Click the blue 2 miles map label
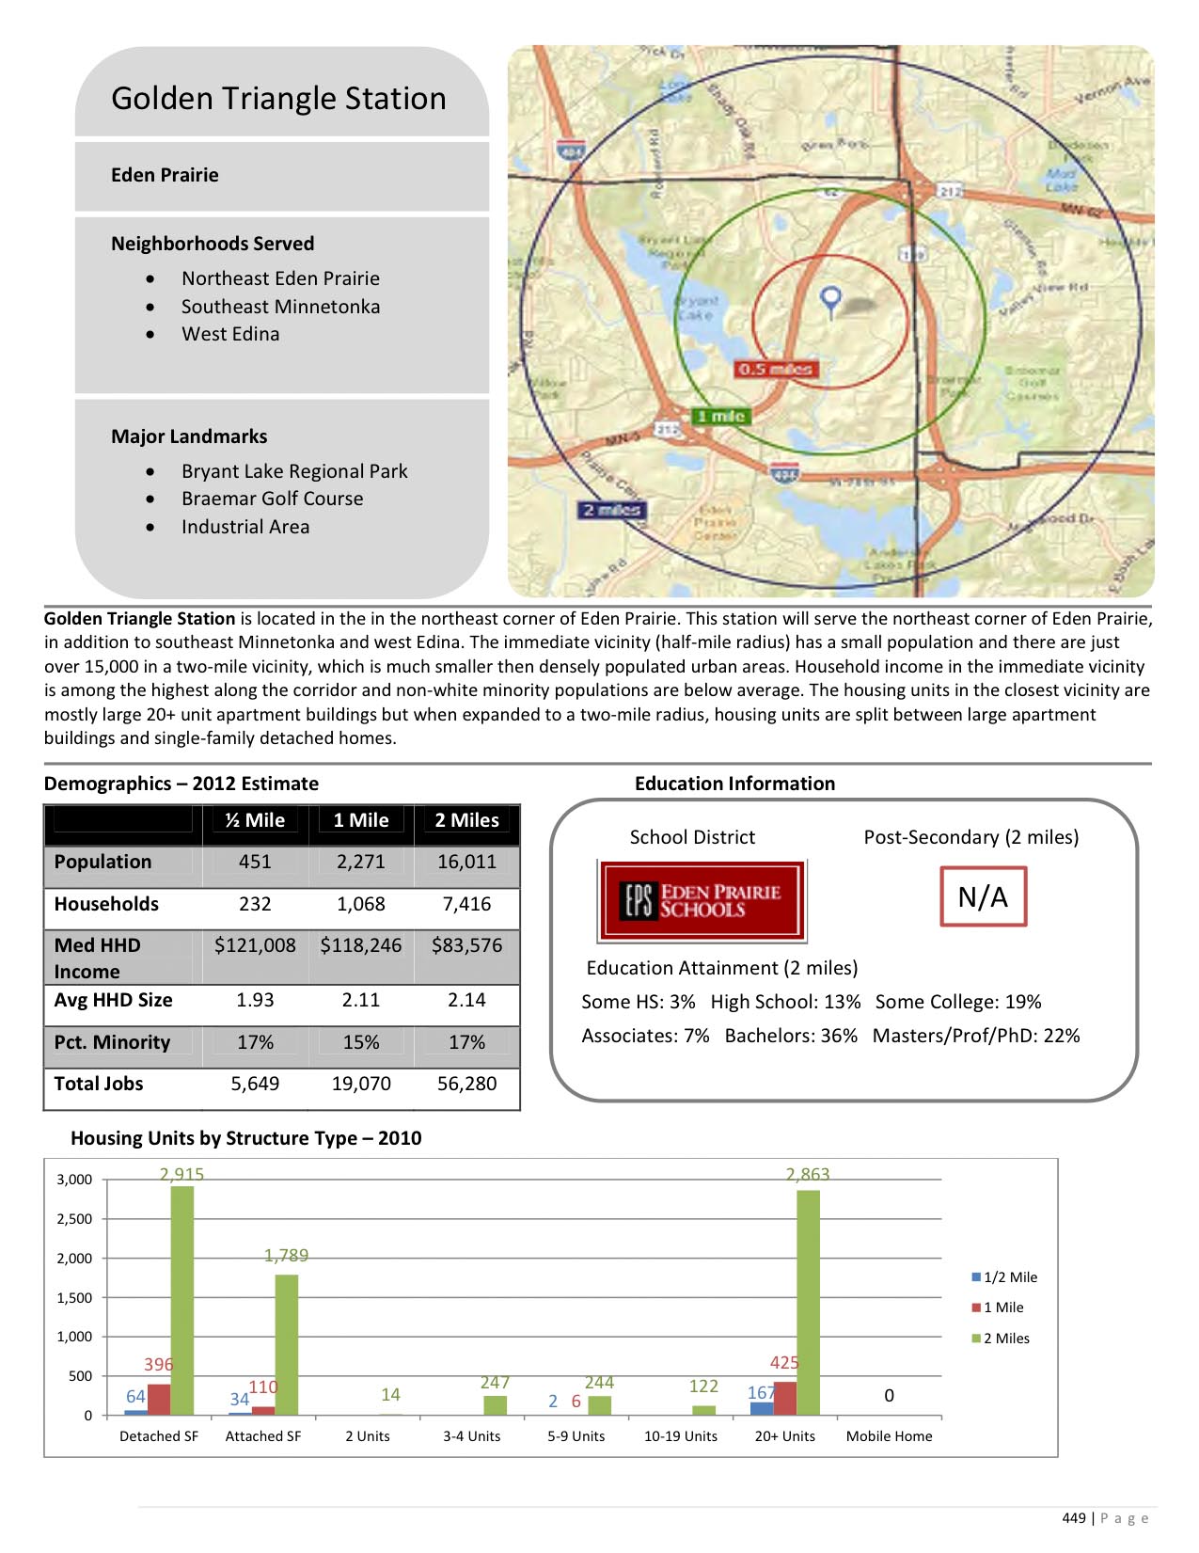Screen dimensions: 1199x1553 611,510
